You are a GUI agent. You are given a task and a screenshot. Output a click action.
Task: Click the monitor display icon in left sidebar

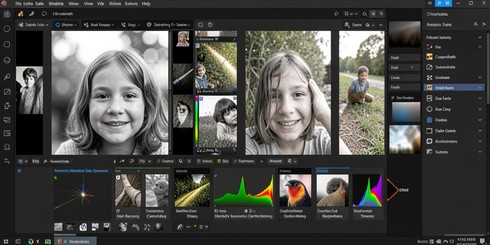[x=7, y=120]
